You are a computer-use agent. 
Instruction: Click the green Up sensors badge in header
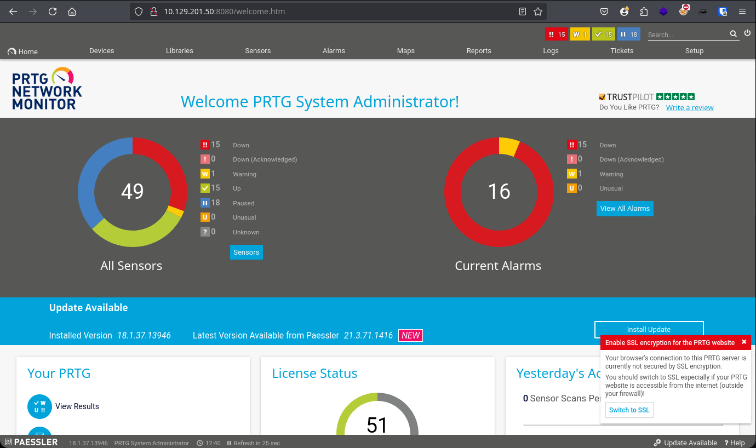(x=603, y=35)
